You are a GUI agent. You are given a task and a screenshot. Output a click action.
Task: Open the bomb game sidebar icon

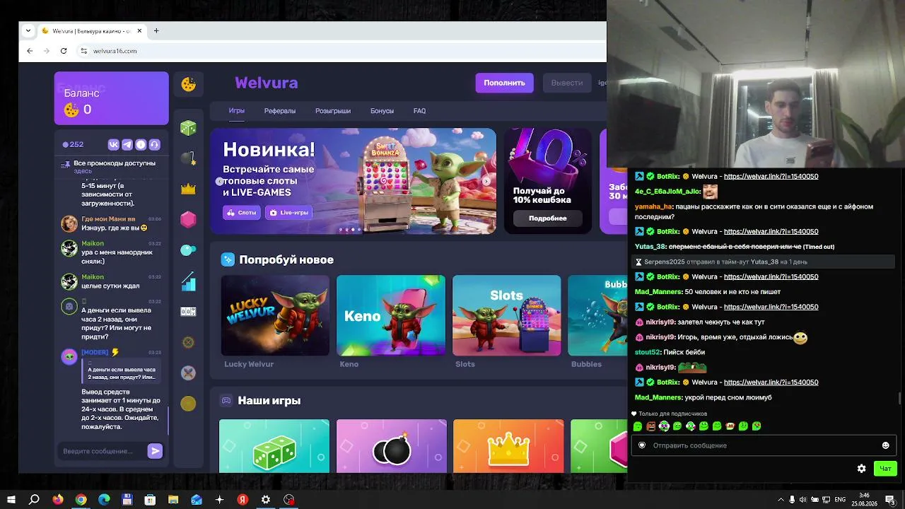[188, 158]
